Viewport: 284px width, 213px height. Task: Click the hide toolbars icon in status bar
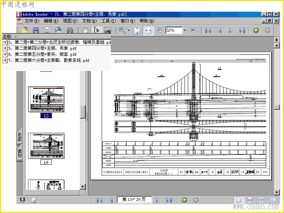click(x=34, y=200)
